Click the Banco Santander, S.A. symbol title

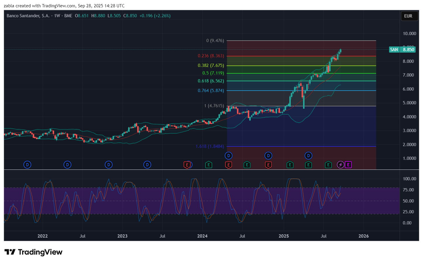click(x=28, y=16)
